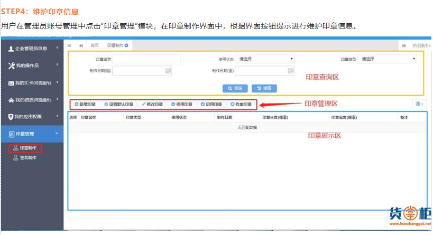Viewport: 433px width, 235px height.
Task: Switch to the 首页 tab
Action: pyautogui.click(x=95, y=46)
